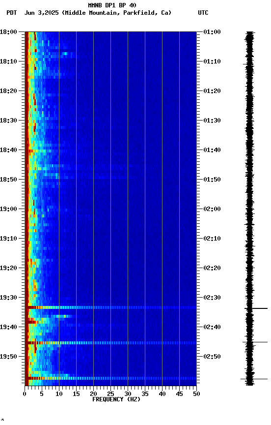Click the UTC timezone label
The height and width of the screenshot is (425, 271).
203,13
